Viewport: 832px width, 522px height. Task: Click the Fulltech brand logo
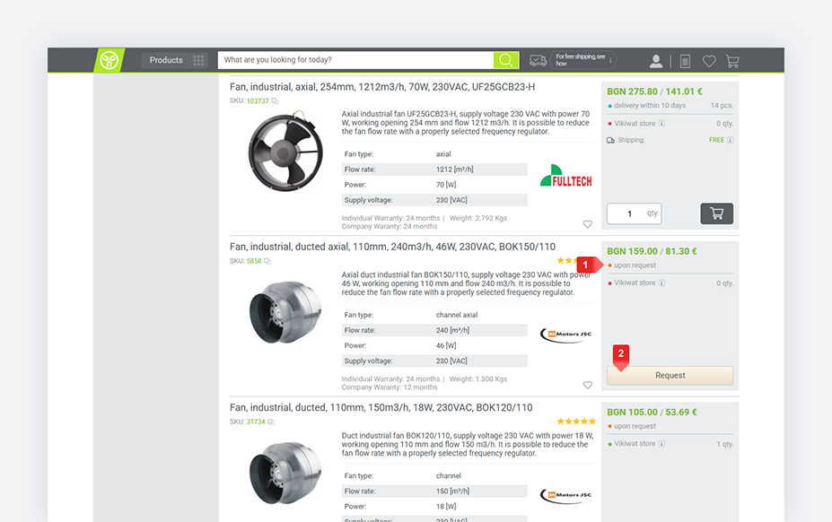565,176
